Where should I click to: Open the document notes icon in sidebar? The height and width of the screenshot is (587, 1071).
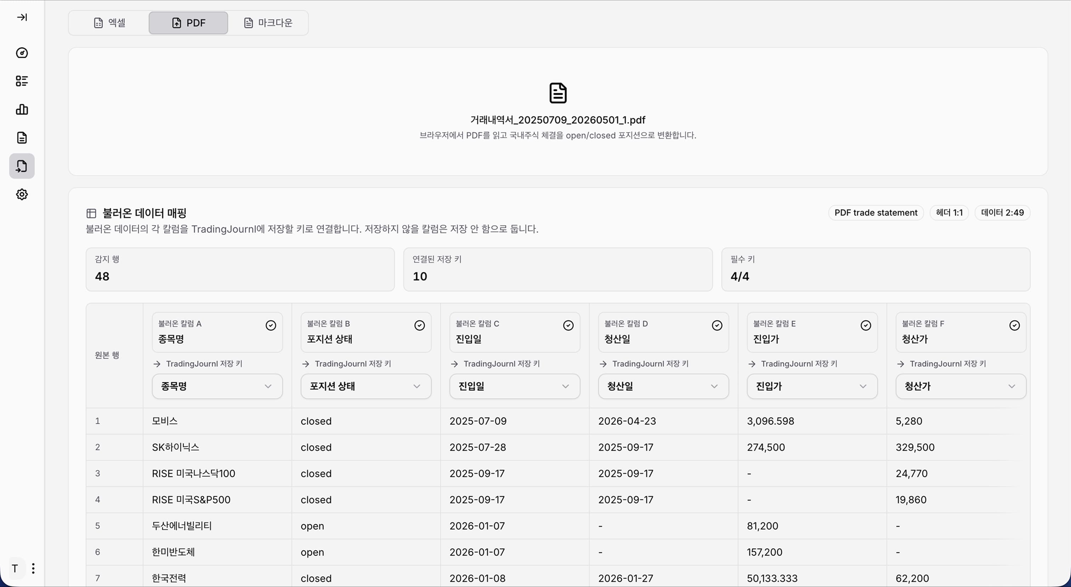point(22,137)
